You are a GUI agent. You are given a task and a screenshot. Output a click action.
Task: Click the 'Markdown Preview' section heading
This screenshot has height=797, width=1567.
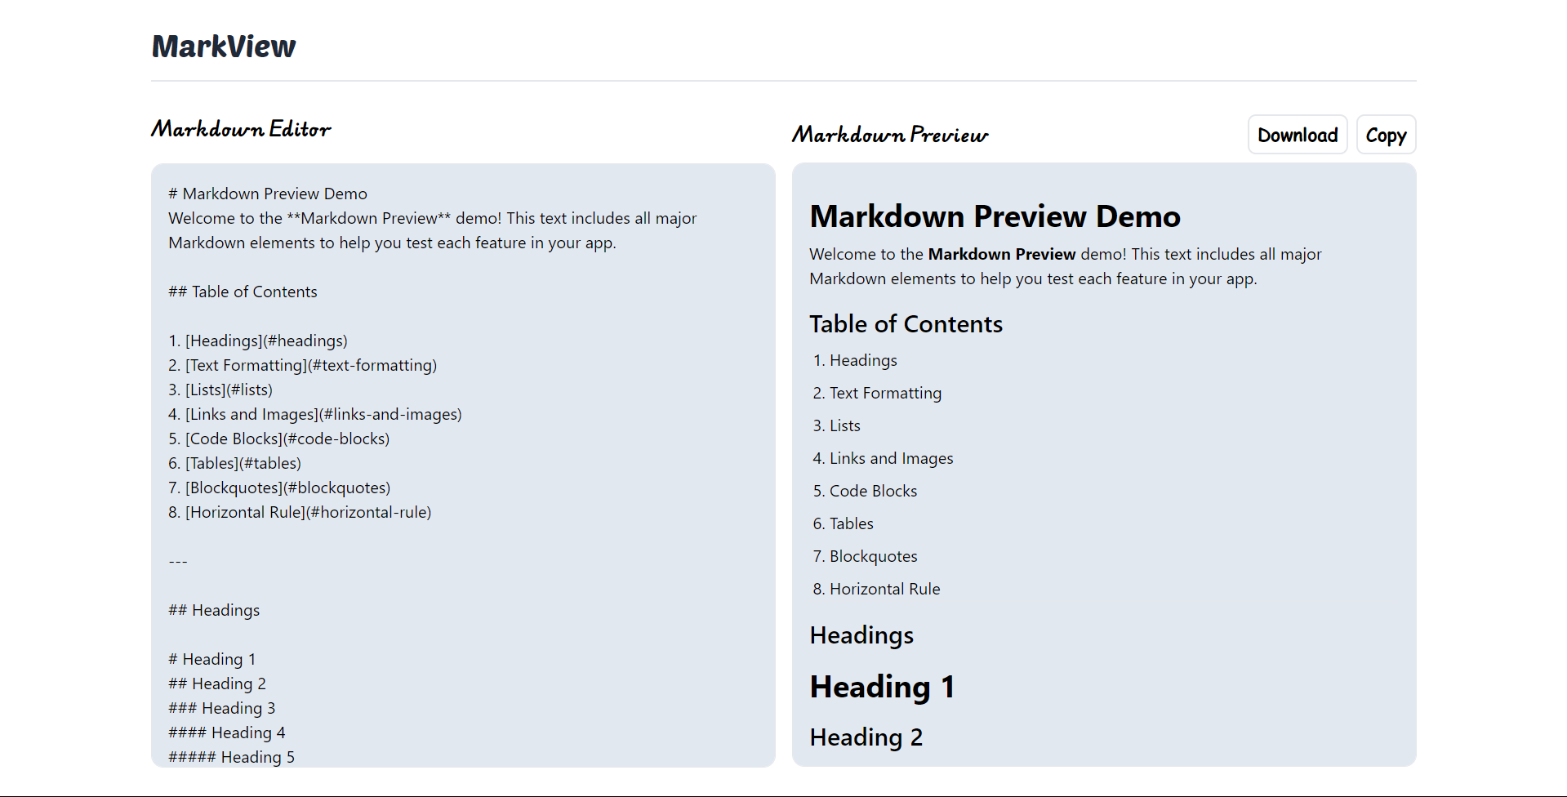coord(889,134)
